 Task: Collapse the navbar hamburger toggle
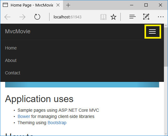[152, 31]
